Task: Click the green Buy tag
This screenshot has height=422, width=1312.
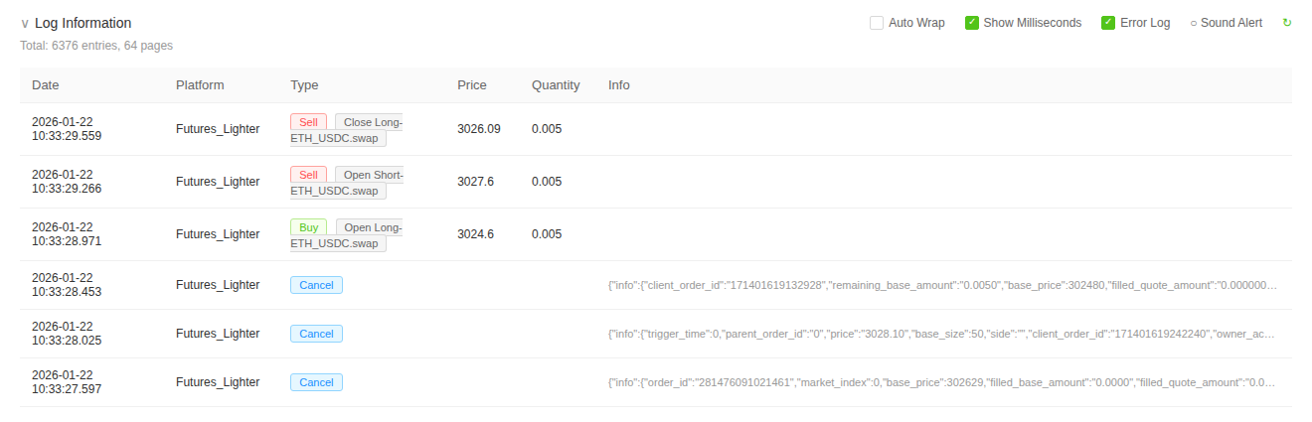Action: (308, 227)
